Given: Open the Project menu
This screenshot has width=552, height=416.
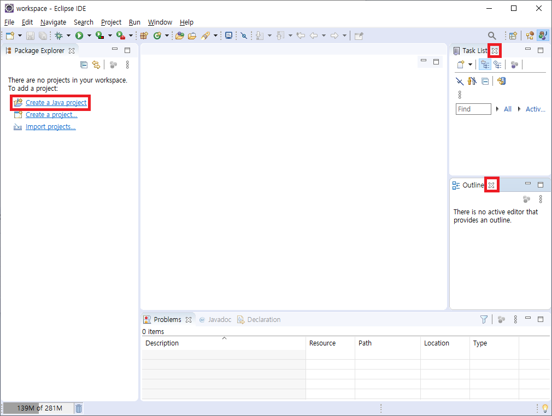Looking at the screenshot, I should (x=111, y=22).
